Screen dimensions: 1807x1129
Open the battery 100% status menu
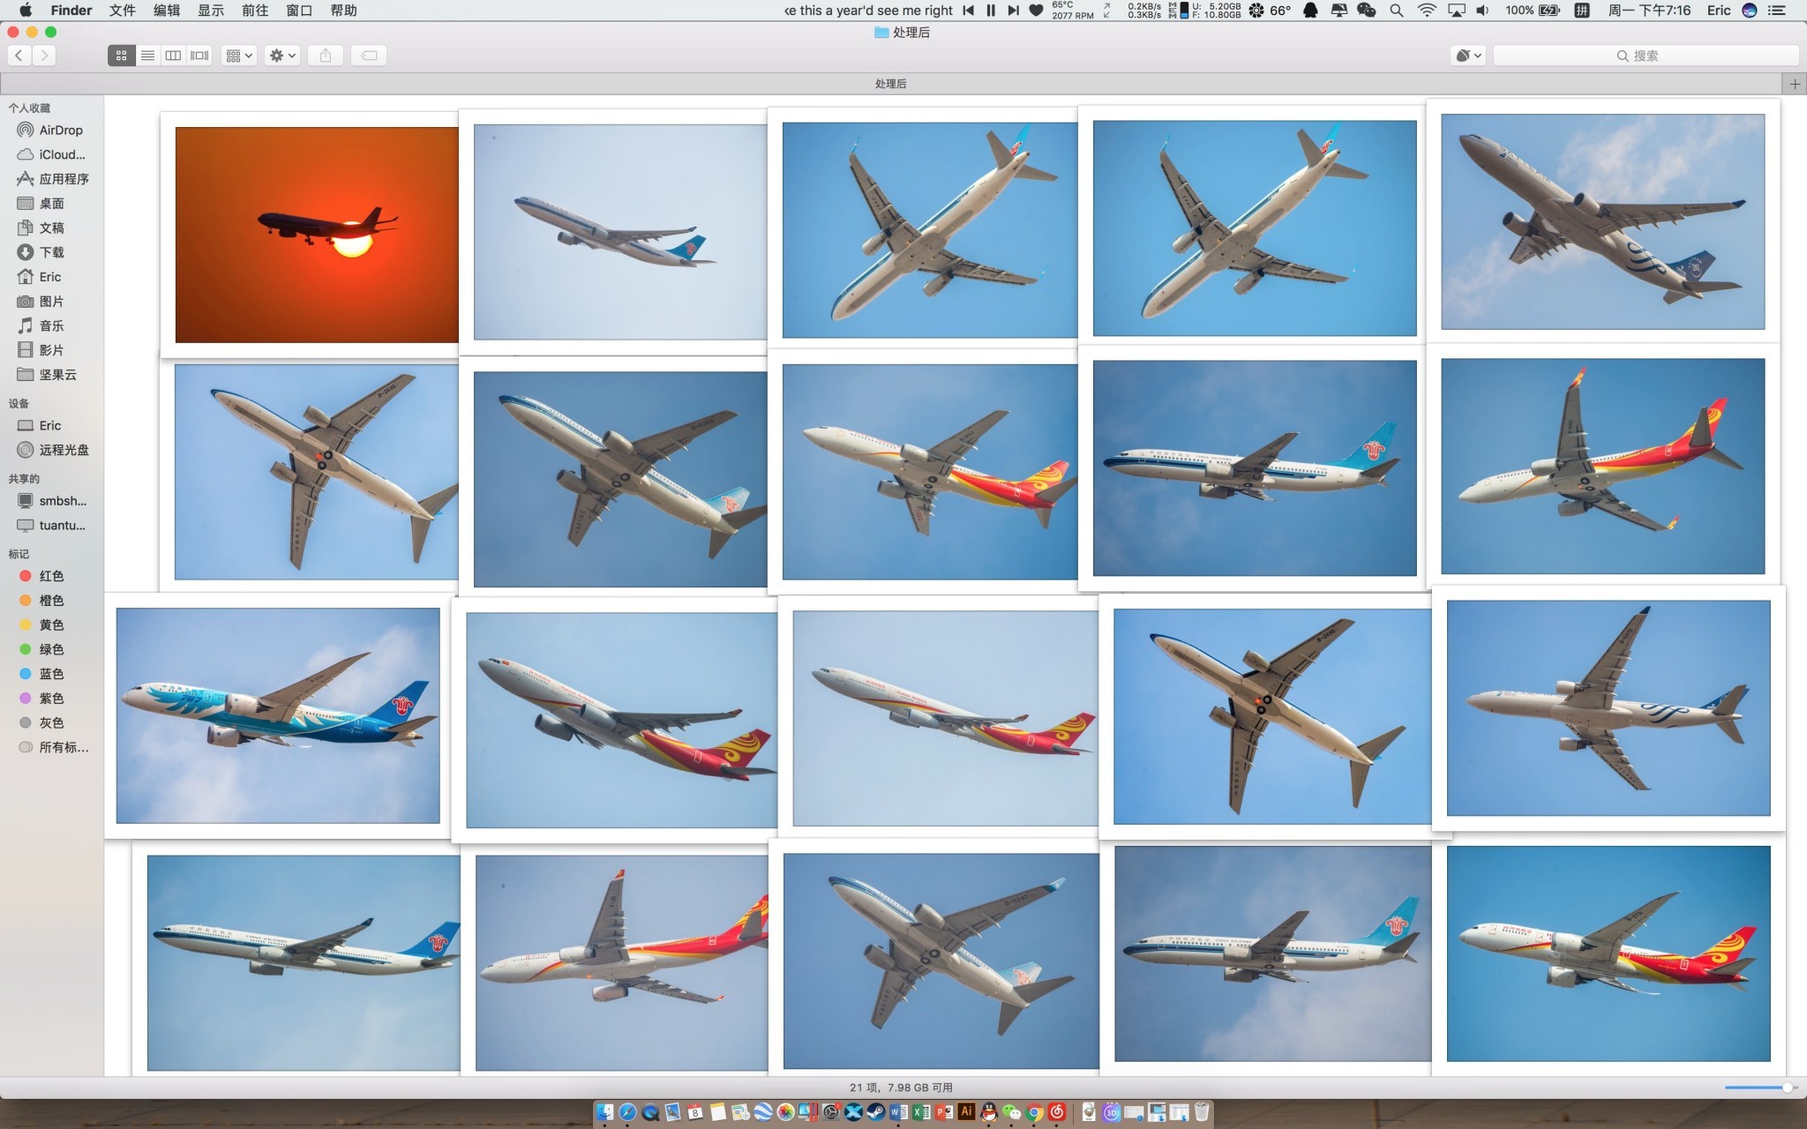pyautogui.click(x=1533, y=11)
